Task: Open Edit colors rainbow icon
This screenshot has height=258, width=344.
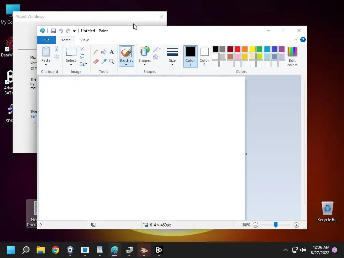Action: 293,52
